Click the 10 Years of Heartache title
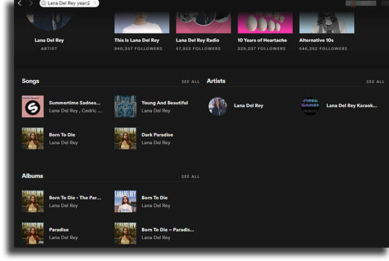Image resolution: width=389 pixels, height=261 pixels. pos(262,40)
